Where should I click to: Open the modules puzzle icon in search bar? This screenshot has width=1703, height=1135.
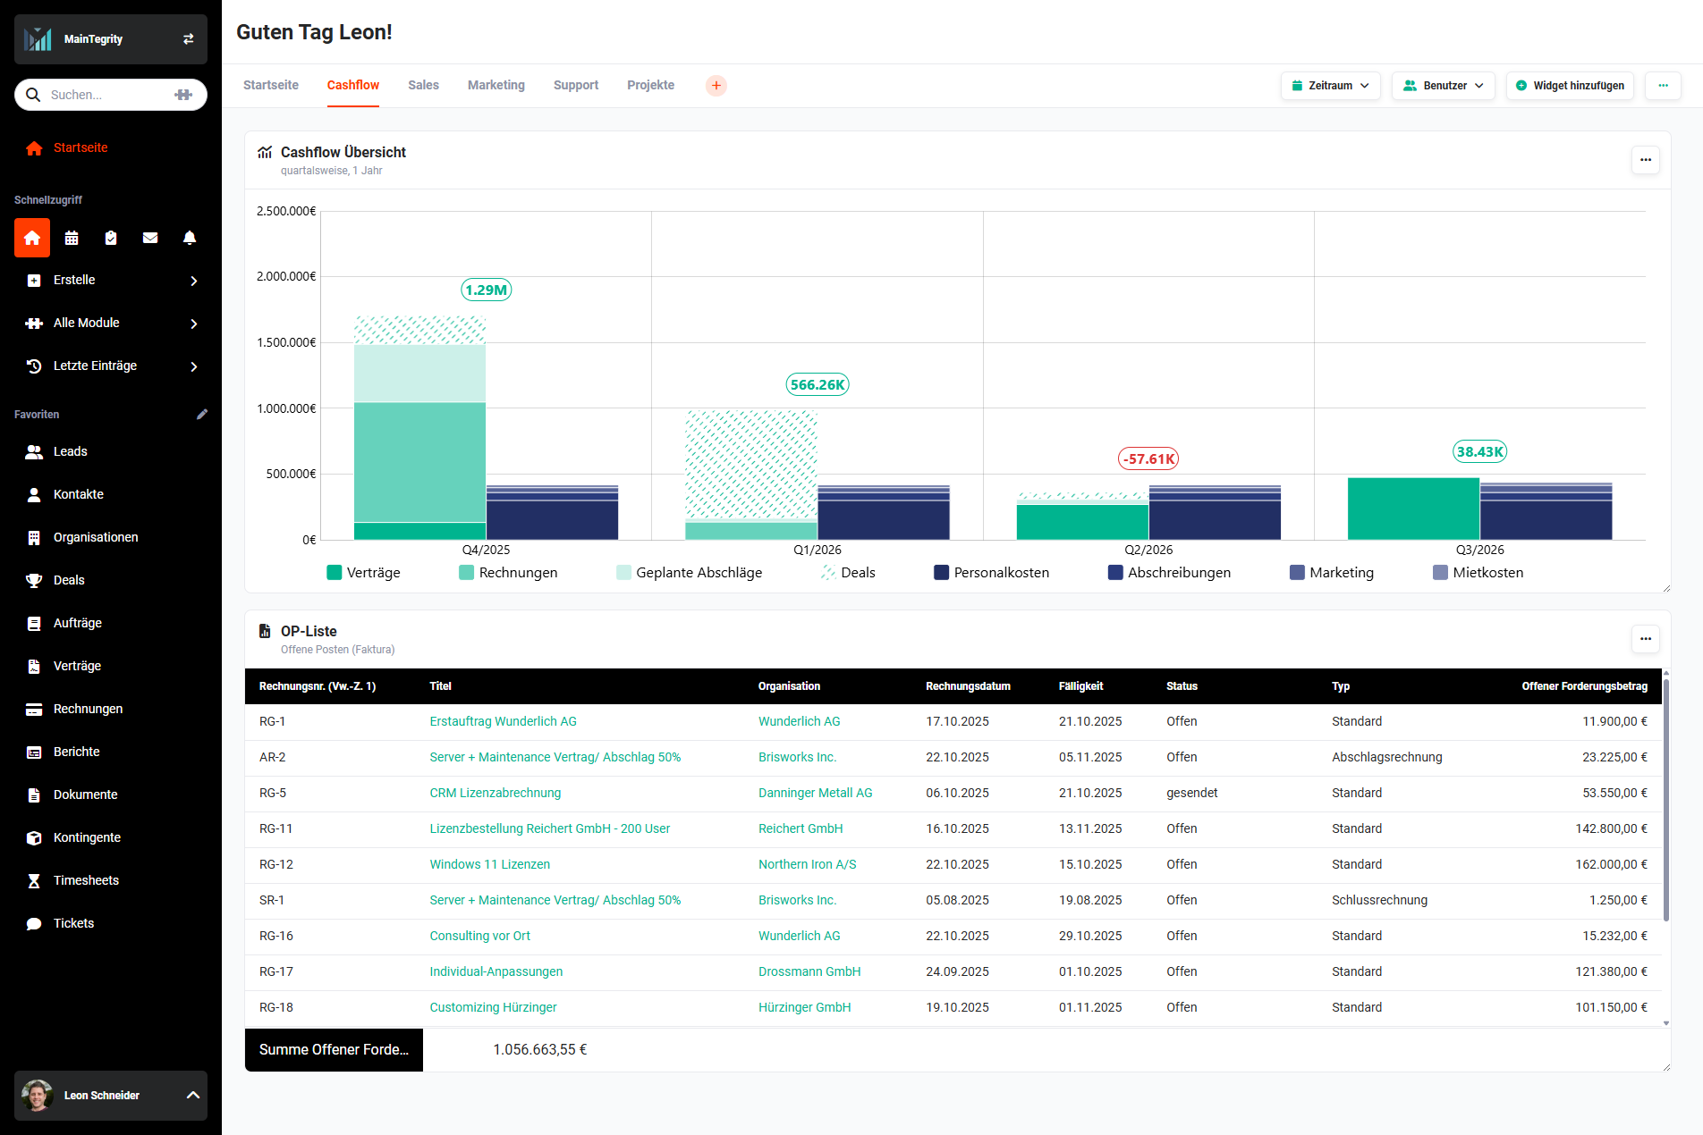(x=183, y=95)
